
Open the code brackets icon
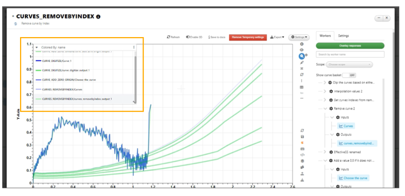[x=303, y=155]
